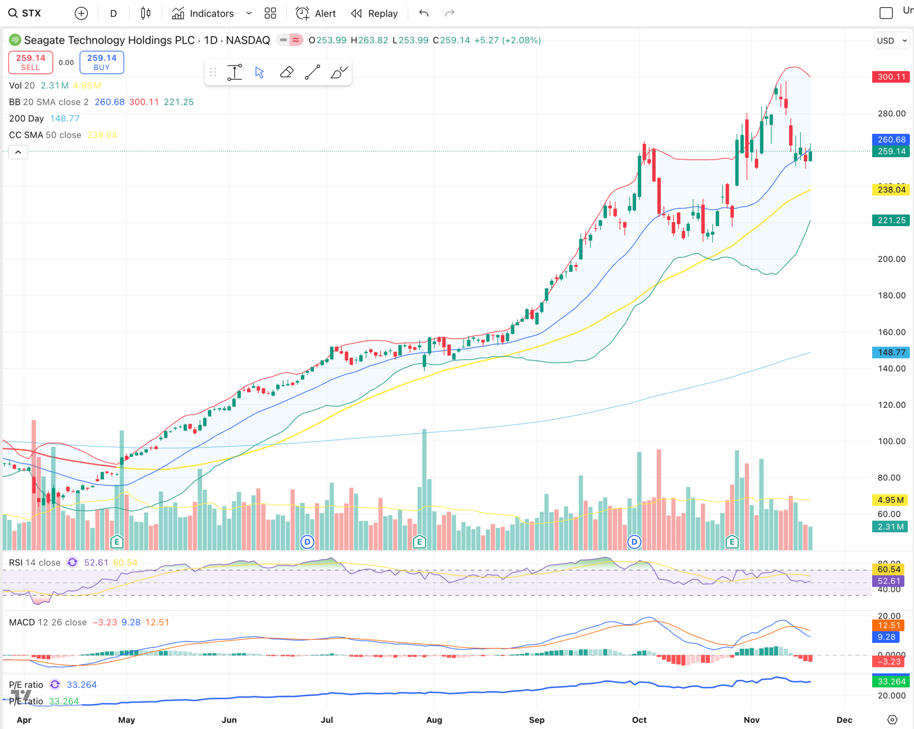The image size is (914, 729).
Task: Toggle the fullscreen square checkbox icon
Action: 886,13
